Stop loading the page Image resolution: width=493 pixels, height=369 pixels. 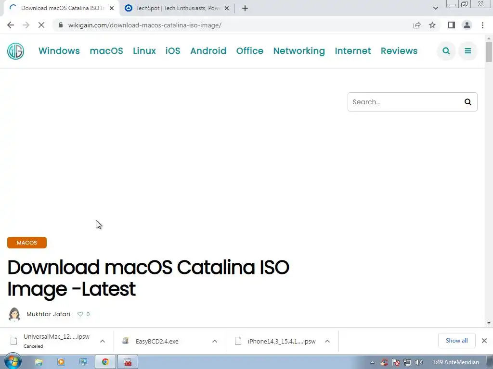click(x=41, y=25)
